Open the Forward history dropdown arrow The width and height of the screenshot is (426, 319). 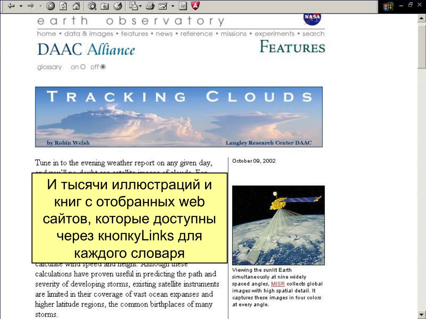41,6
